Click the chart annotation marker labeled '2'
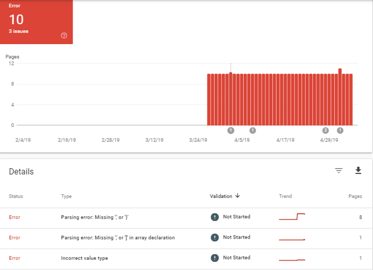Viewport: 373px width, 270px height. coord(325,130)
